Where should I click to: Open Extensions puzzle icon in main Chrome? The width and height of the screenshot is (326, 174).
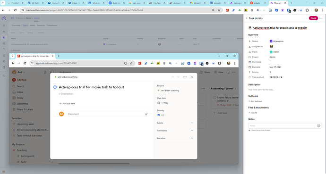[307, 10]
